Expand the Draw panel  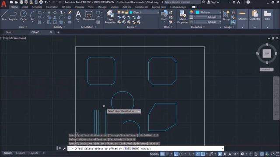click(23, 27)
